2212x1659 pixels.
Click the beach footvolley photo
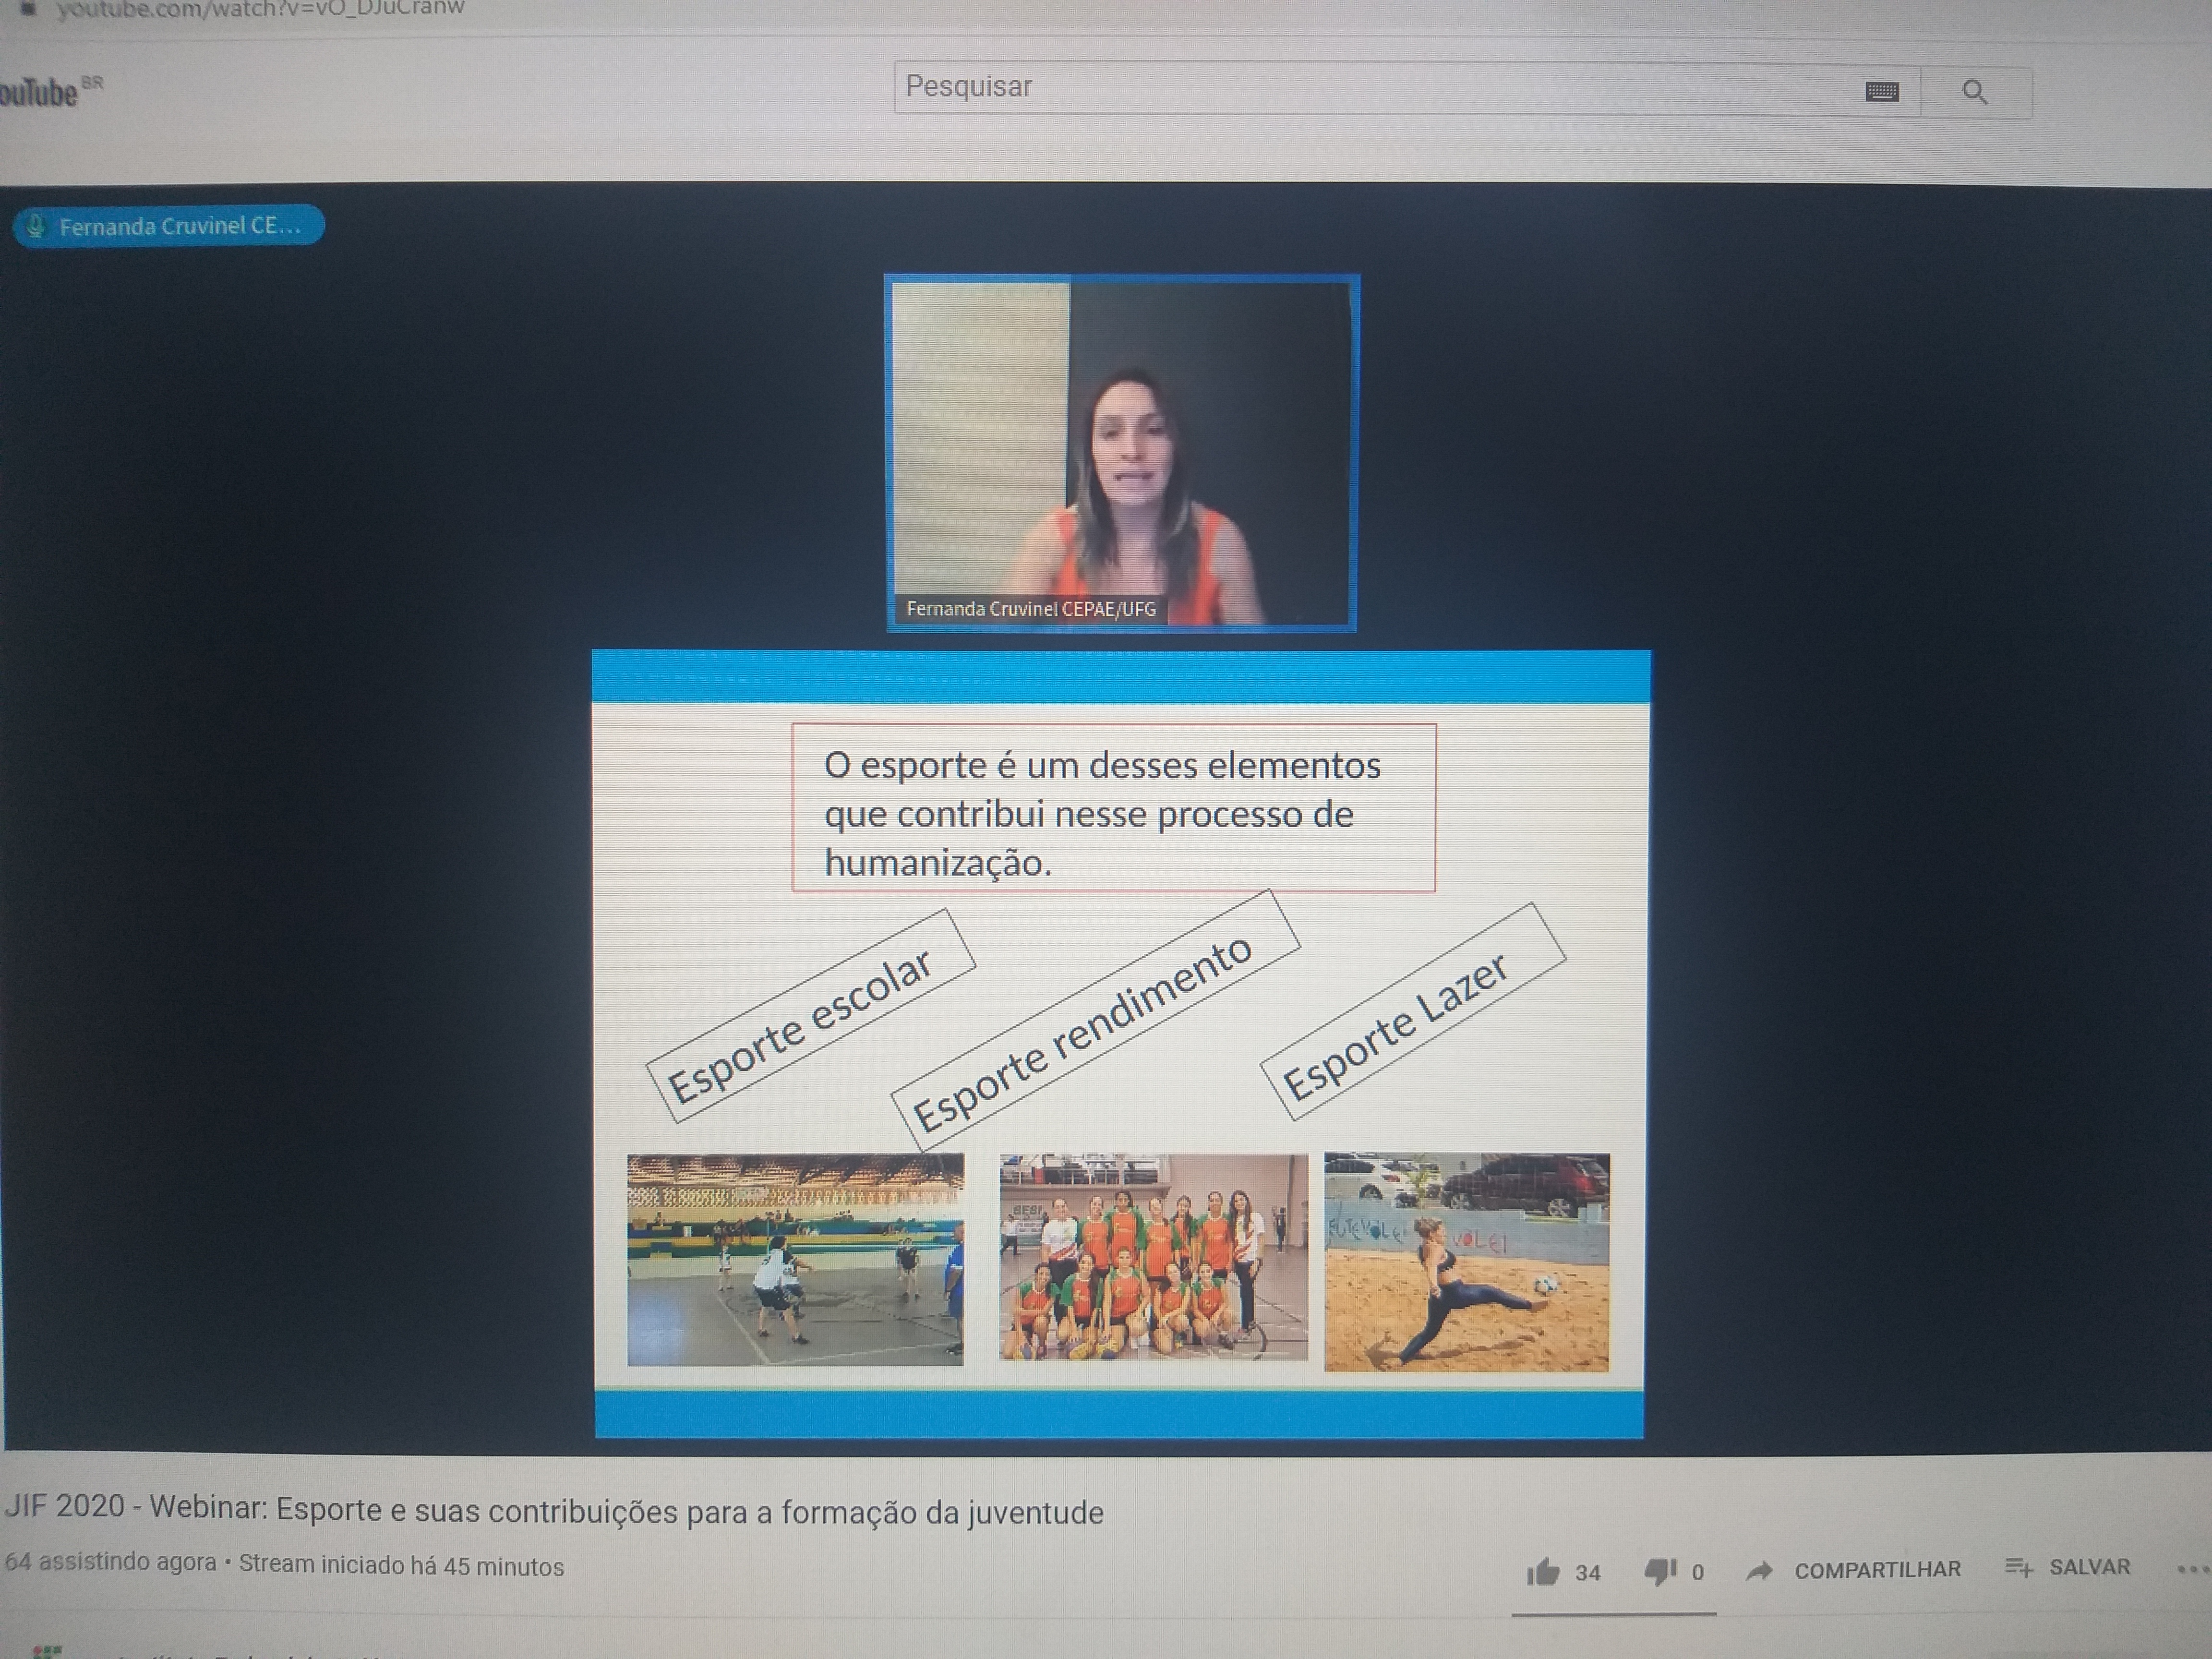click(1466, 1261)
